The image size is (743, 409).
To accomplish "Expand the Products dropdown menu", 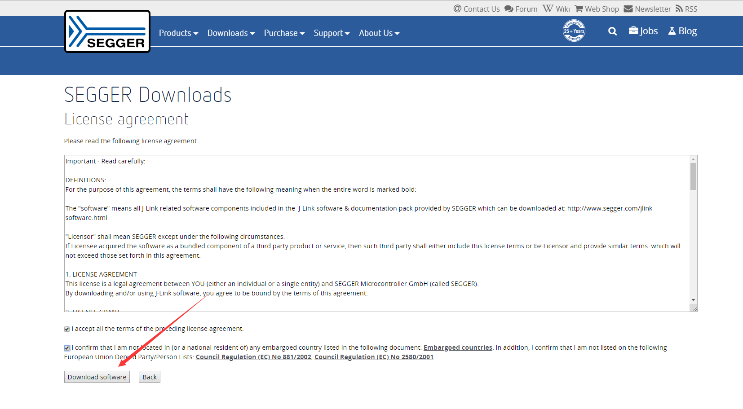I will (x=179, y=33).
